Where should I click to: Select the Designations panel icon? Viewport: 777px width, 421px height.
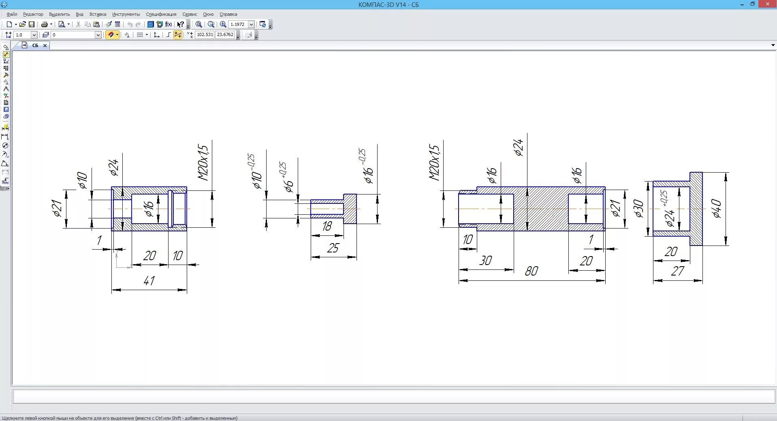tap(6, 61)
